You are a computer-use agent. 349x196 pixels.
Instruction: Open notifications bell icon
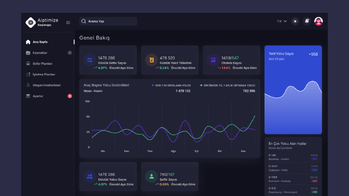[x=307, y=21]
